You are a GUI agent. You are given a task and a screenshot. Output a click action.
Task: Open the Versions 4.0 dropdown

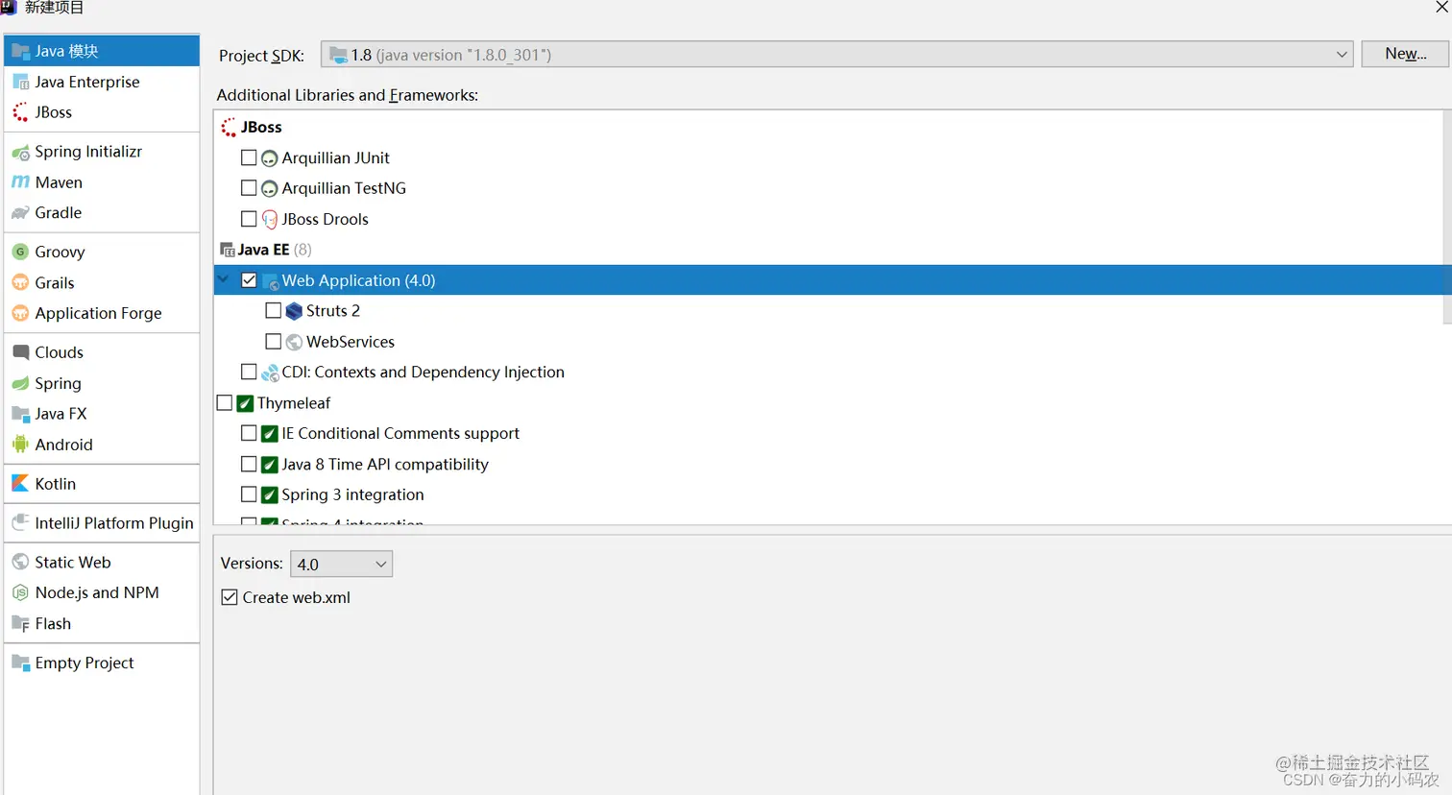[x=341, y=564]
